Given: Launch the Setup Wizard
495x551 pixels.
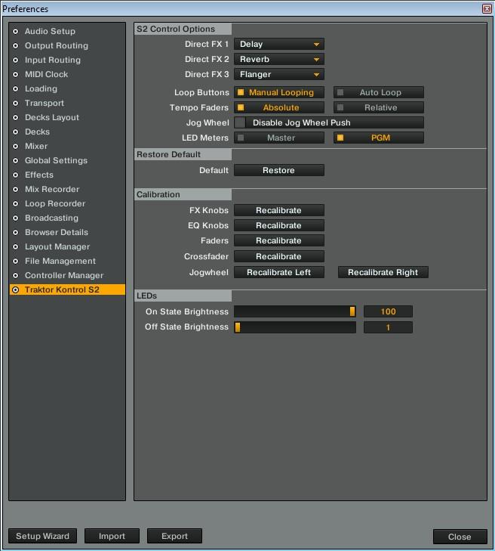Looking at the screenshot, I should coord(42,536).
